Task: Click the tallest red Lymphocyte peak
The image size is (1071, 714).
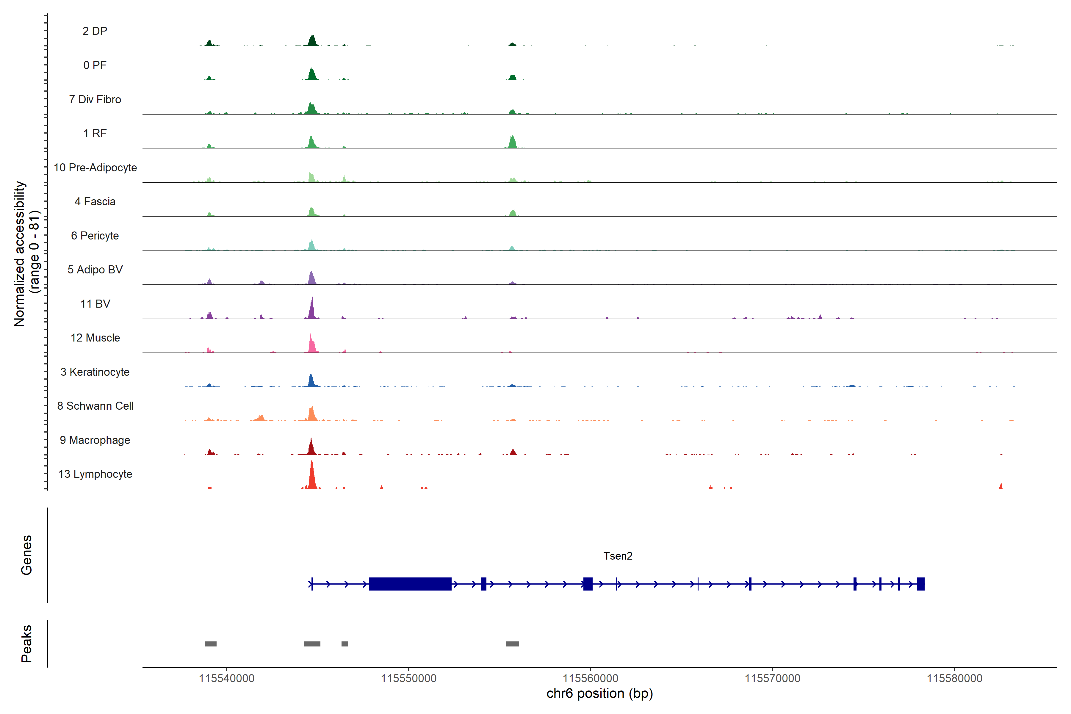Action: click(x=312, y=476)
